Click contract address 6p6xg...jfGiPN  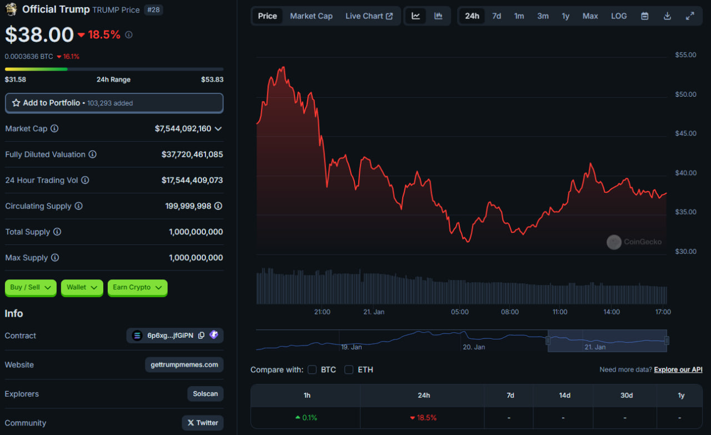[171, 336]
